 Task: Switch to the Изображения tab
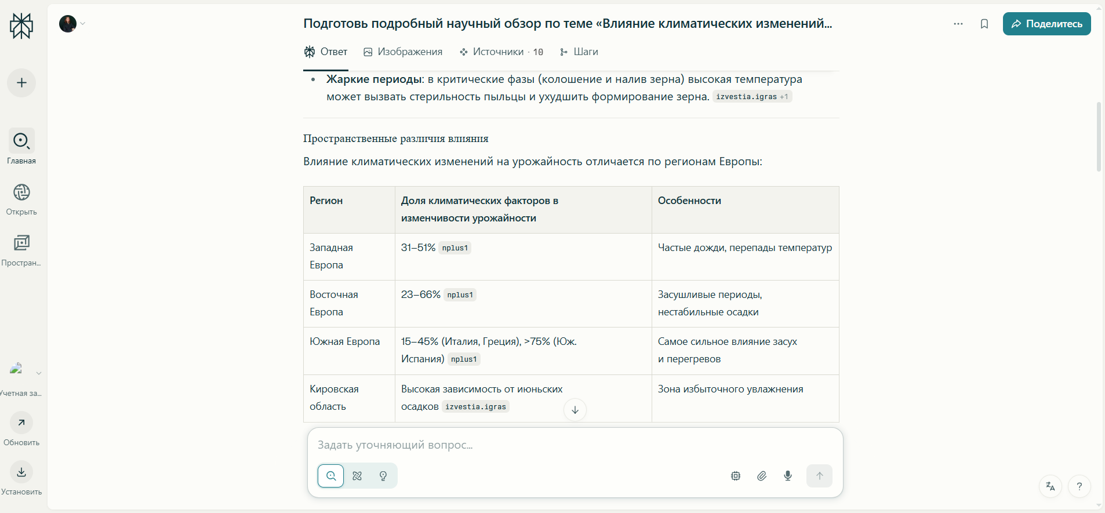403,52
